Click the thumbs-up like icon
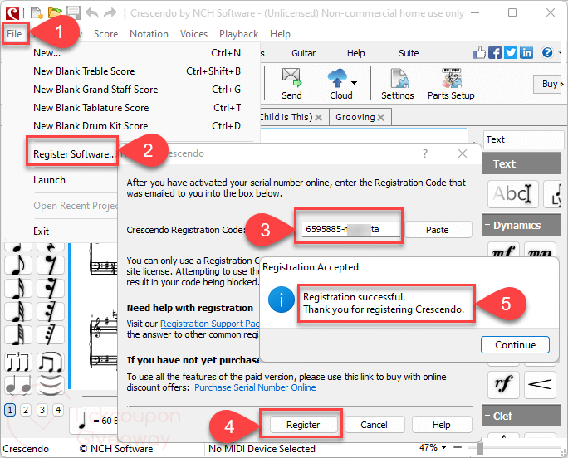 pos(479,52)
